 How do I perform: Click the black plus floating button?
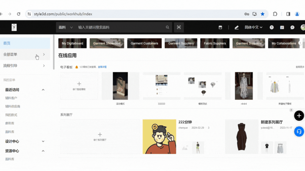299,116
